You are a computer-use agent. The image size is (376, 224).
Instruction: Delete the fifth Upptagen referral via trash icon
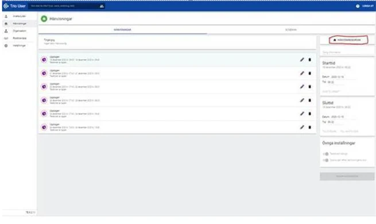point(309,114)
